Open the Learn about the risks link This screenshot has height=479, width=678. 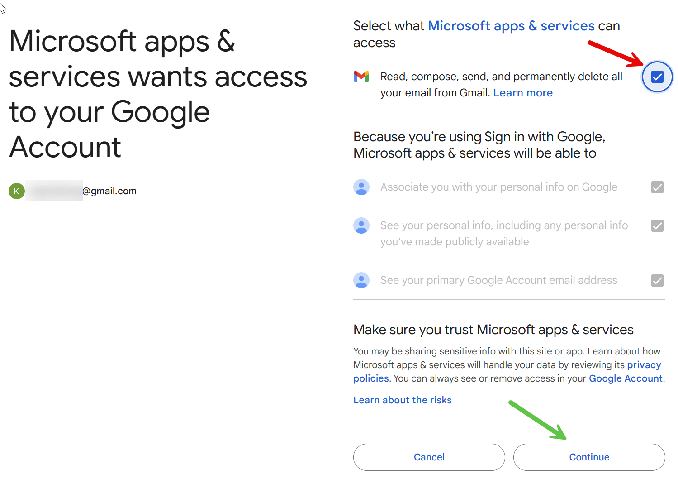point(403,400)
